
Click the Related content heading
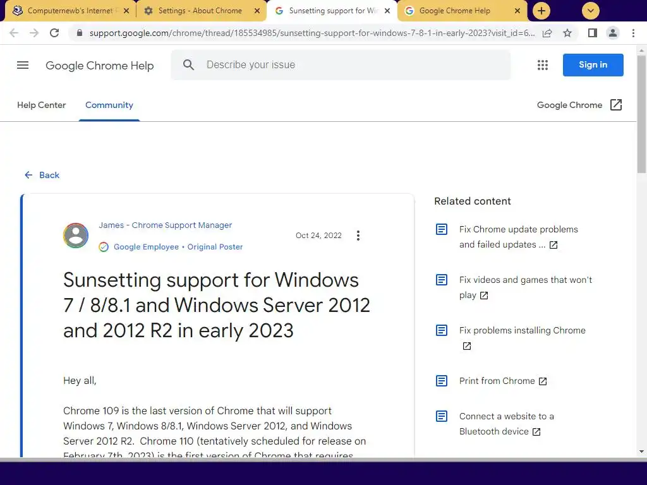[x=473, y=201]
